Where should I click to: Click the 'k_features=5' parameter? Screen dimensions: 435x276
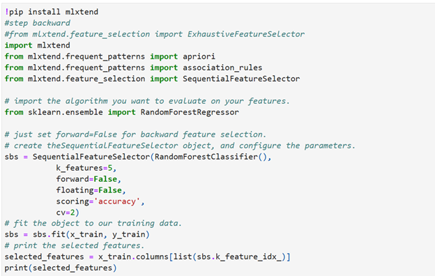tap(84, 168)
